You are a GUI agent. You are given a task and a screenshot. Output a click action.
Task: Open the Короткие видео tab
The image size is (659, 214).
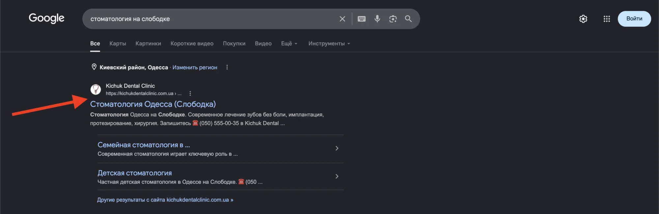[x=192, y=44]
